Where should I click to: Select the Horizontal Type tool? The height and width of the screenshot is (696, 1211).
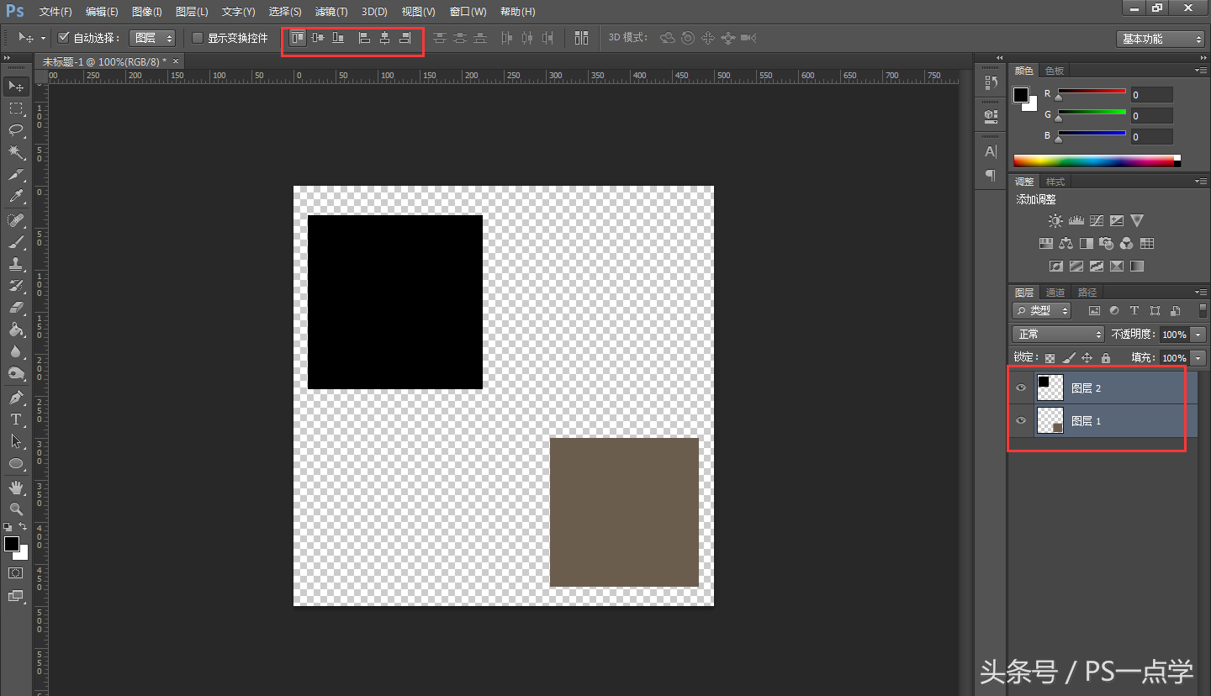click(16, 419)
